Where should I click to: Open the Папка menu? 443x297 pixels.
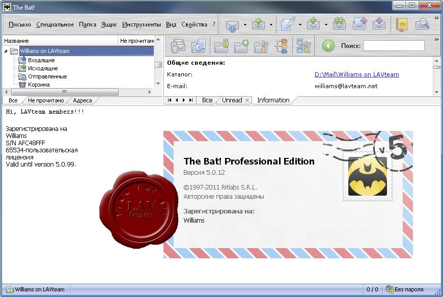click(x=87, y=24)
